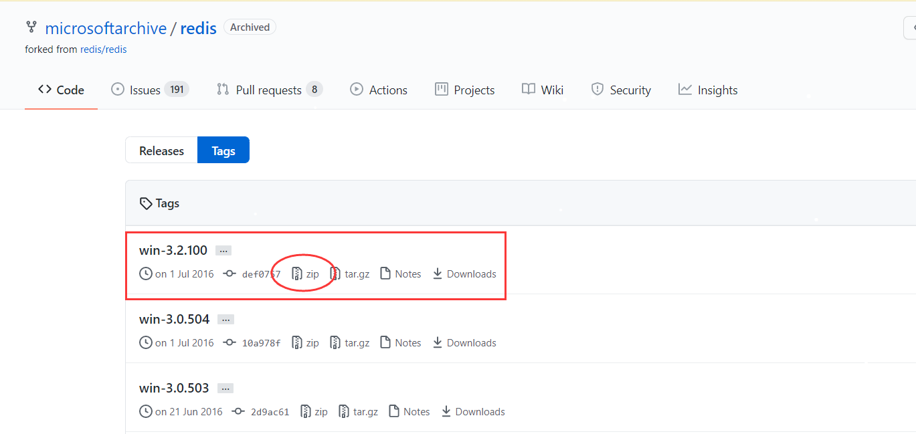
Task: Click the download arrow icon for win-3.2.100
Action: tap(438, 274)
